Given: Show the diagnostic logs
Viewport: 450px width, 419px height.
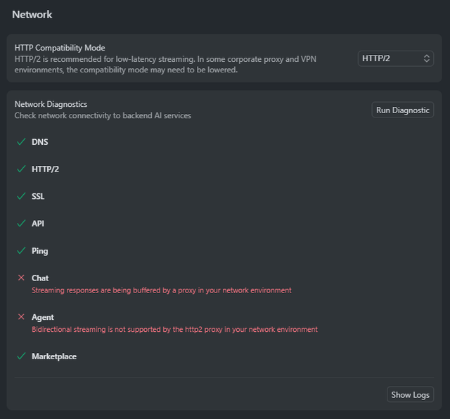Looking at the screenshot, I should pyautogui.click(x=410, y=394).
